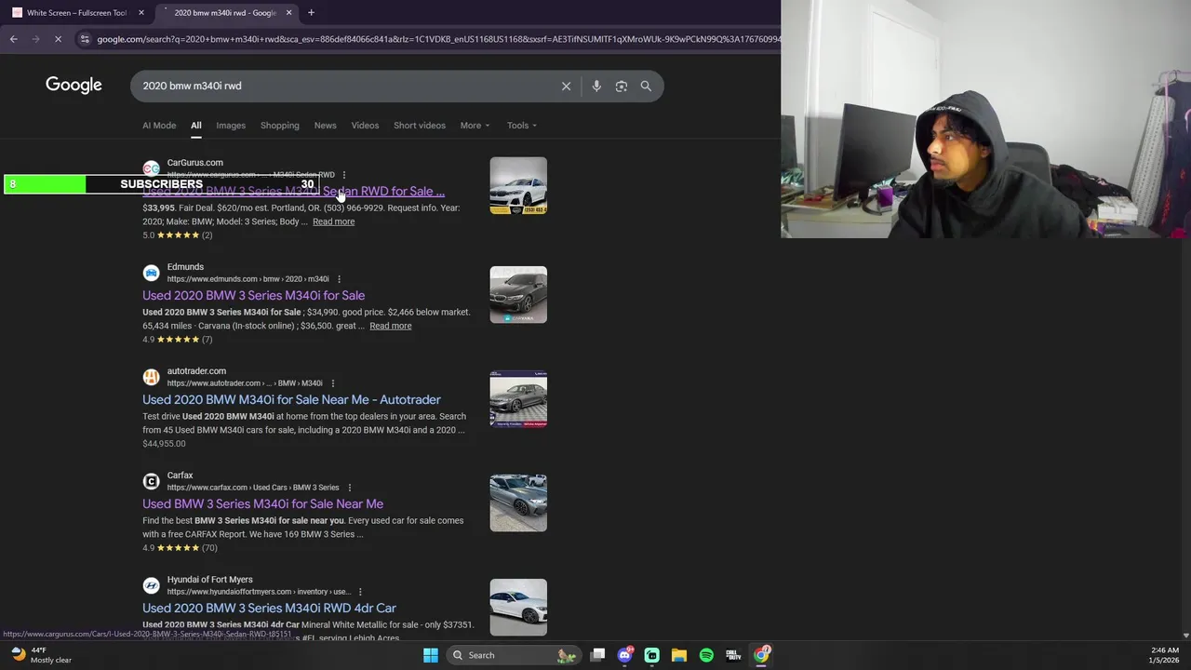The image size is (1191, 670).
Task: Click the Carfax 4.9 star rating (70)
Action: (x=180, y=548)
